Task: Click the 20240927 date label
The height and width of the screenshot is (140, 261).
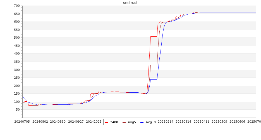Action: tap(76, 122)
